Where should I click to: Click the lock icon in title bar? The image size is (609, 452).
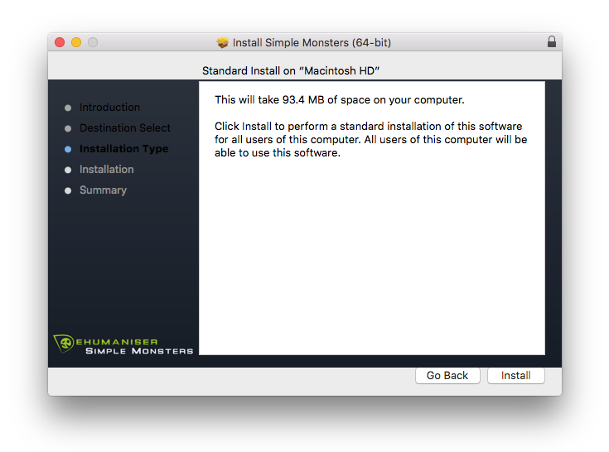pos(552,41)
